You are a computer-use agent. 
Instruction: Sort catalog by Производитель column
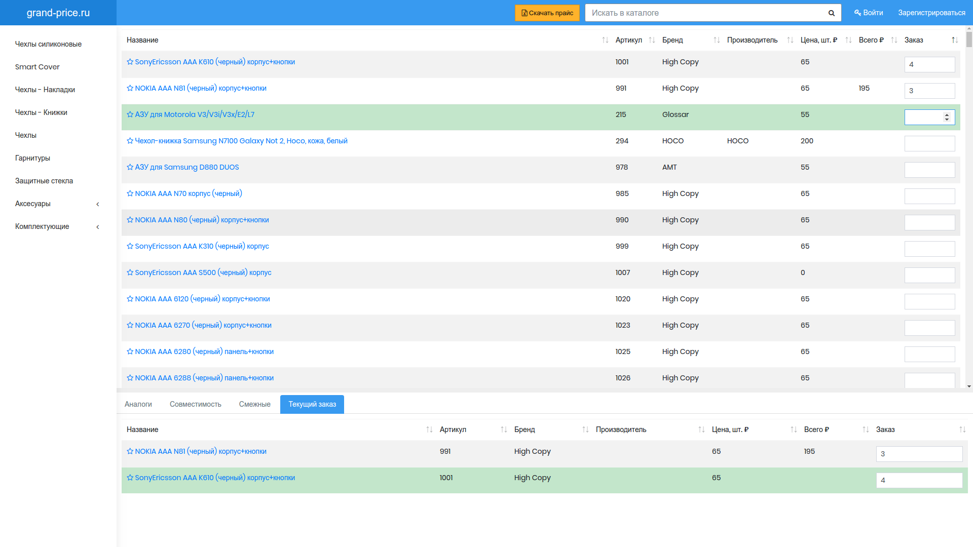tap(790, 40)
